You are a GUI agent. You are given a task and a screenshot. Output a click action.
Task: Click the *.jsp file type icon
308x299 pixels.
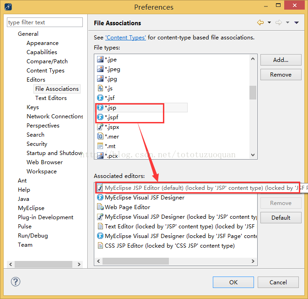pos(100,107)
